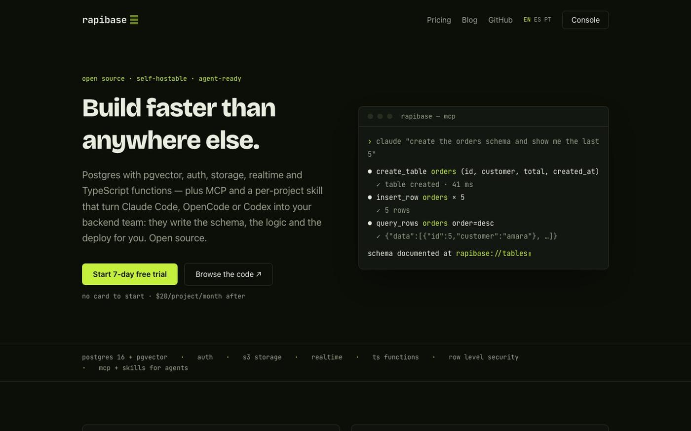This screenshot has width=691, height=431.
Task: Open the Pricing page
Action: (x=439, y=20)
